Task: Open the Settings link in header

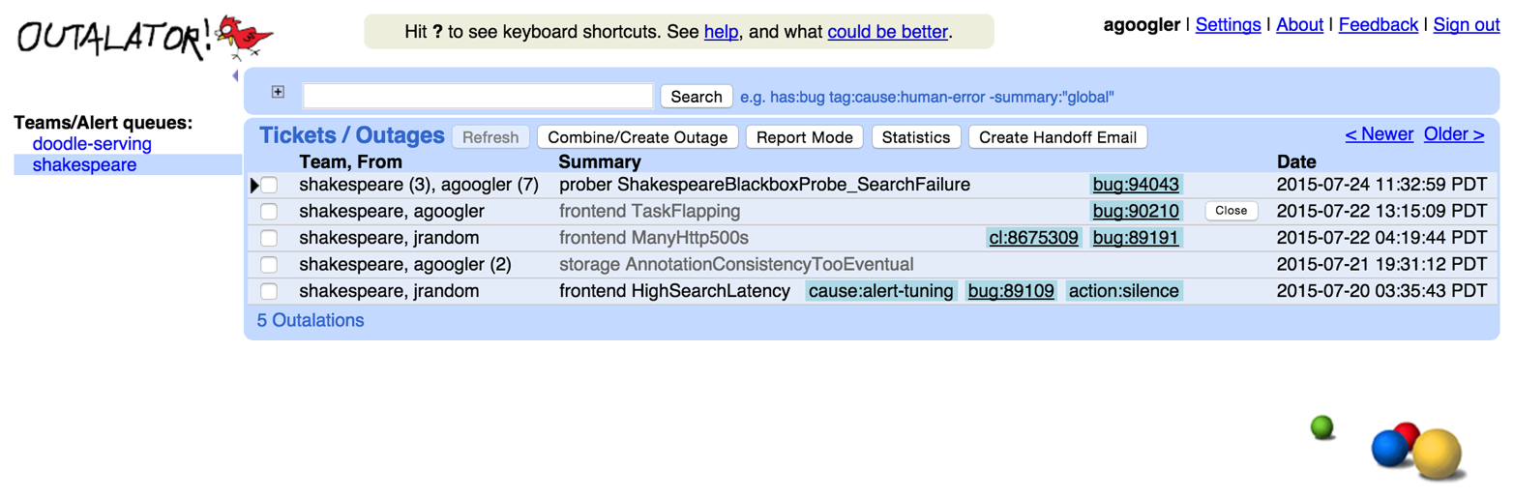Action: pyautogui.click(x=1228, y=25)
